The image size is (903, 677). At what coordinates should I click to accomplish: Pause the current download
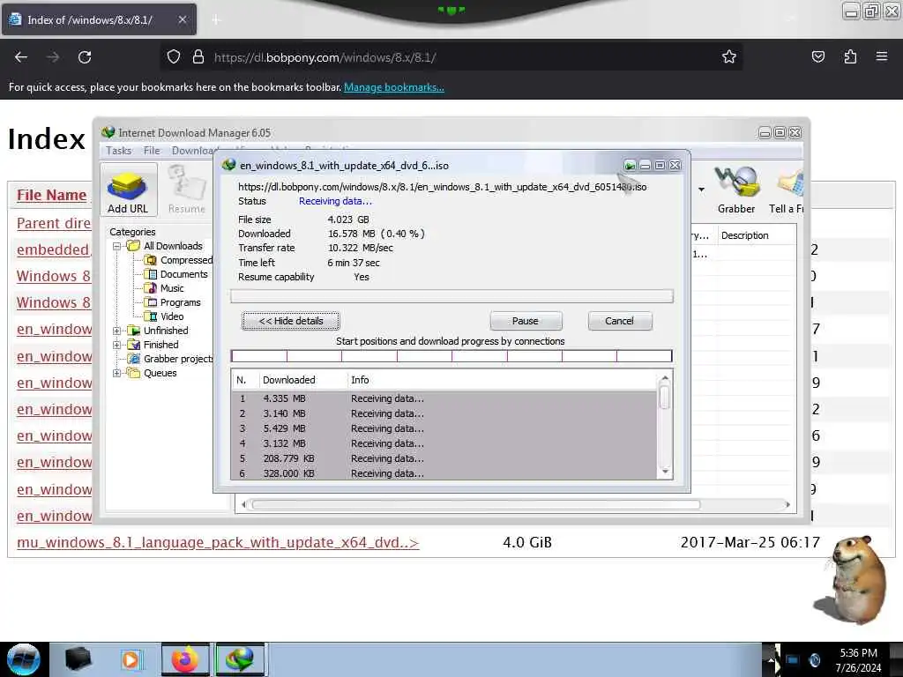[526, 321]
